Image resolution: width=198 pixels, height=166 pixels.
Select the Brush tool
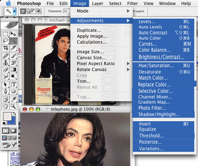point(13,56)
